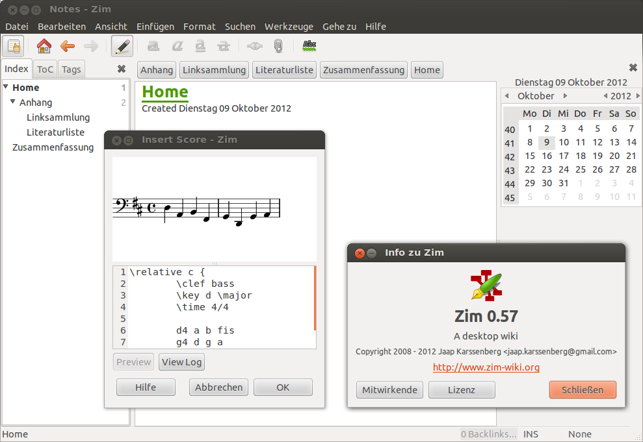This screenshot has height=442, width=643.
Task: Open the Werkzeuge menu
Action: coord(289,27)
